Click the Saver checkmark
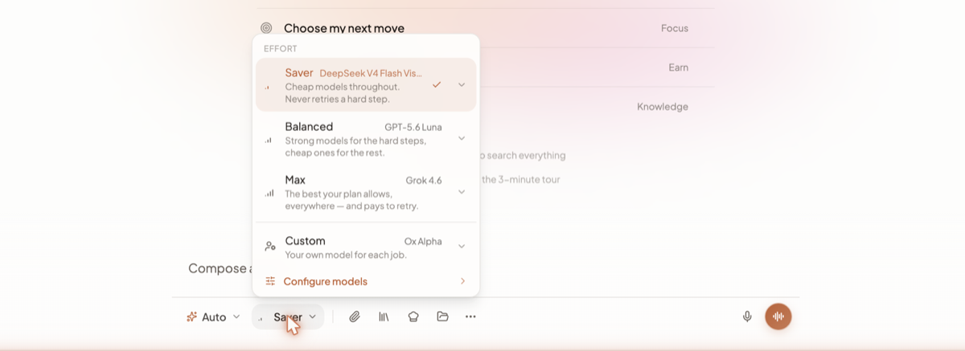 tap(437, 84)
